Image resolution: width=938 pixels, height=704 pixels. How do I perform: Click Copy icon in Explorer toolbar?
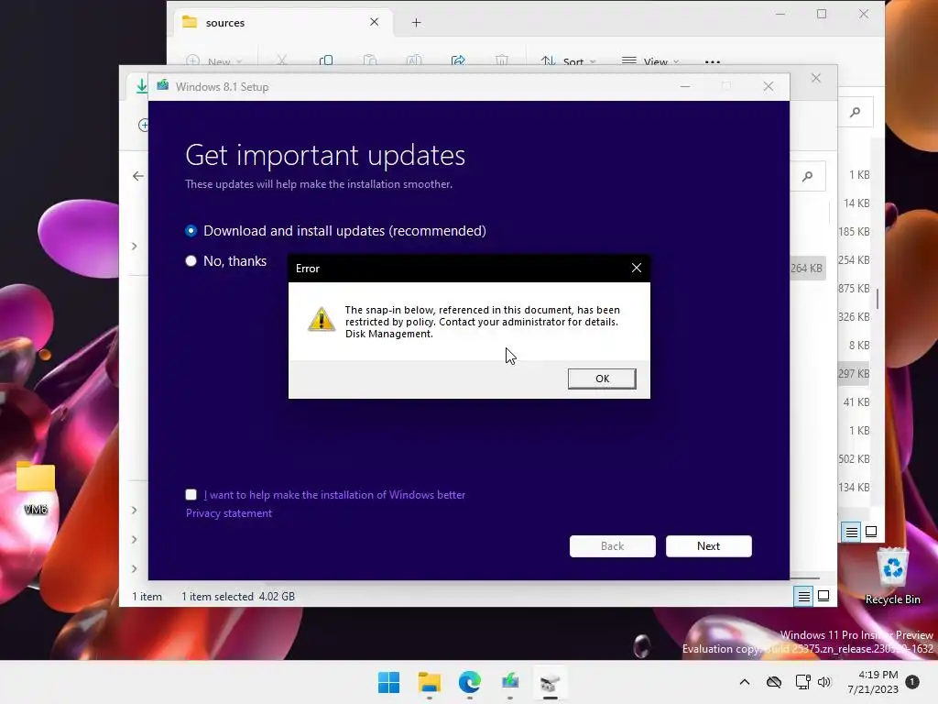326,60
